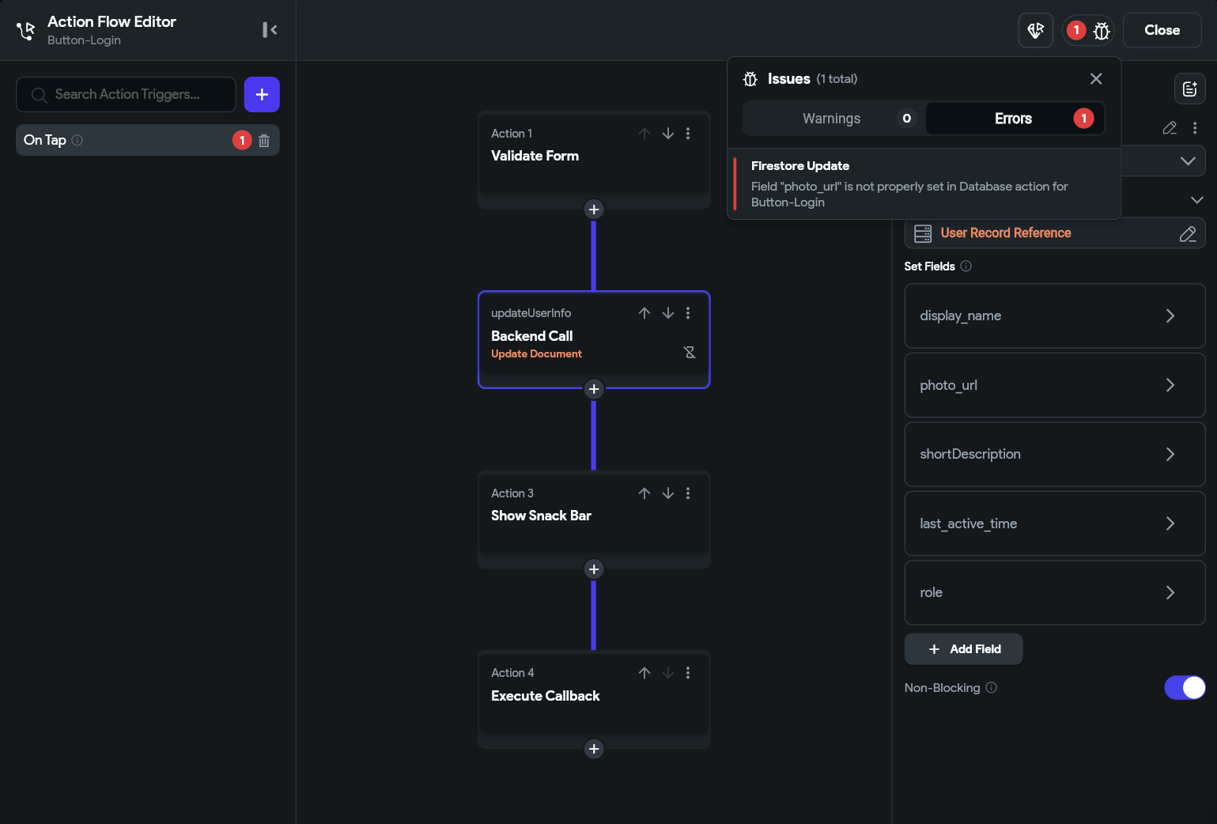Move updateUserInfo action up
The height and width of the screenshot is (824, 1217).
(x=644, y=313)
